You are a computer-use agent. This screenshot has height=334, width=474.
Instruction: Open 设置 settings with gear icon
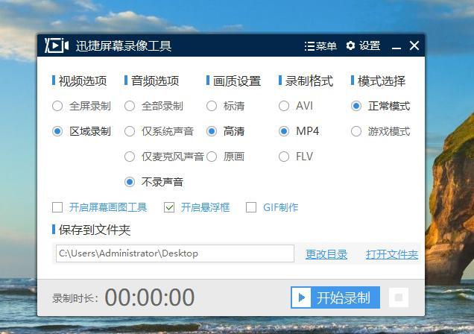click(x=363, y=45)
